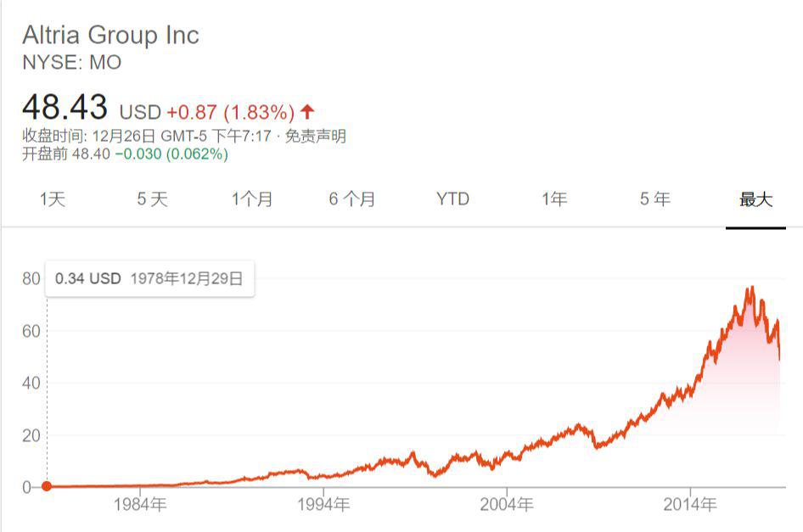
Task: Click the 1984年 x-axis label
Action: click(138, 505)
